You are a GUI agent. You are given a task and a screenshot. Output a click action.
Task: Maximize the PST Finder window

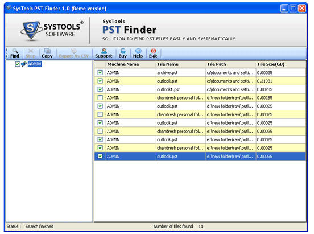[293, 8]
